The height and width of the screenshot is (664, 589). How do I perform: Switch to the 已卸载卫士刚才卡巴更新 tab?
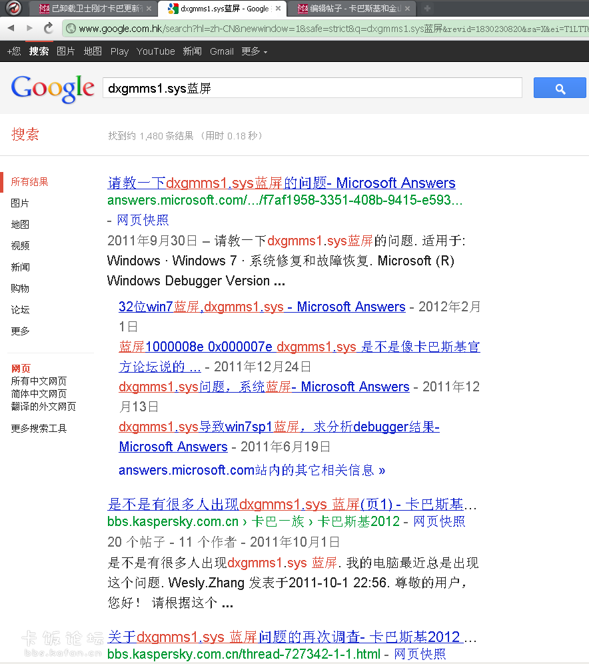click(x=93, y=9)
